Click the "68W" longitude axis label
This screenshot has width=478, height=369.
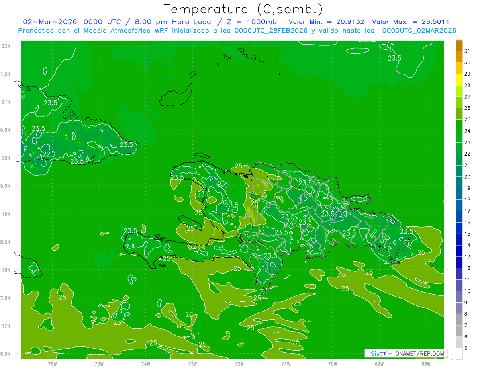426,363
